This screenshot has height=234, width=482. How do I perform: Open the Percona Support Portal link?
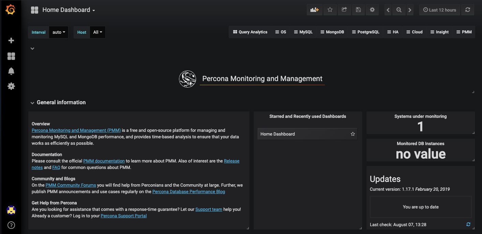(x=124, y=216)
